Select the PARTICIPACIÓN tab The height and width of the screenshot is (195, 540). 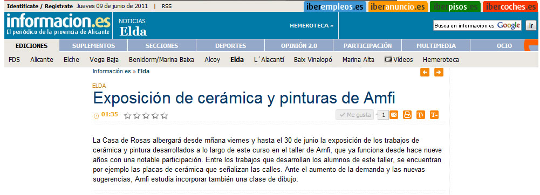(367, 46)
